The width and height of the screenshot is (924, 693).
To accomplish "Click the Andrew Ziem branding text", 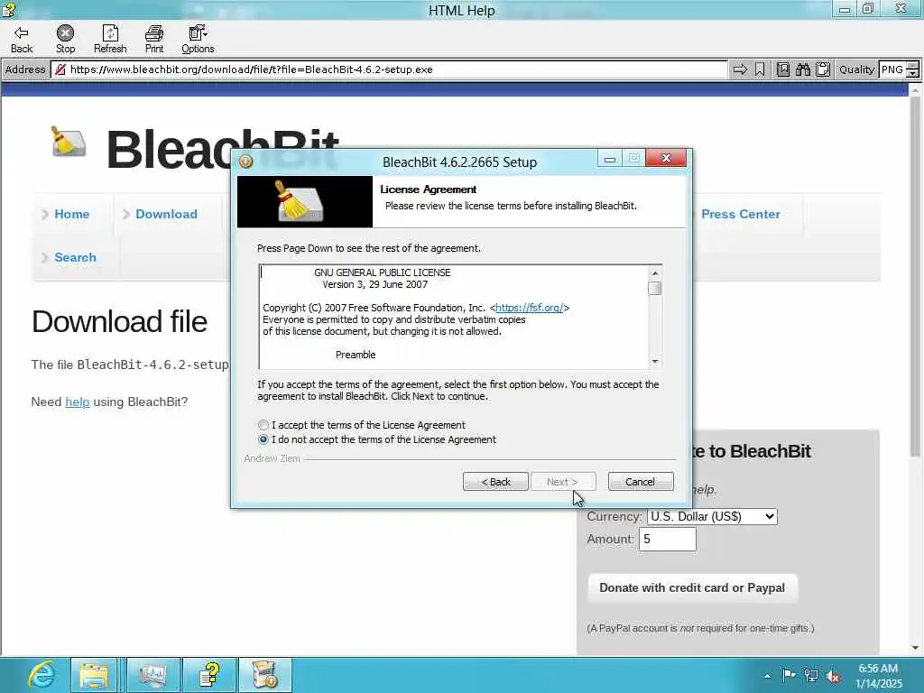I will pyautogui.click(x=272, y=458).
